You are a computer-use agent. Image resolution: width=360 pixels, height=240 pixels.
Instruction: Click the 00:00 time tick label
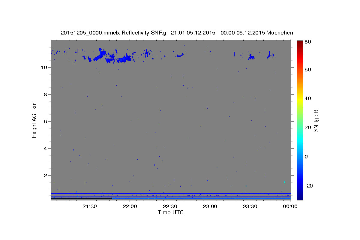click(290, 206)
